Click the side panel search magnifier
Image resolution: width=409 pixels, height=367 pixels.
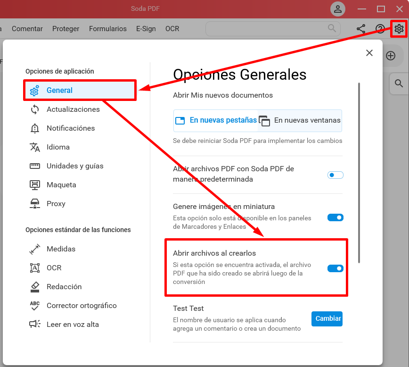(x=399, y=83)
